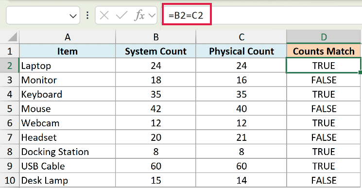Click the Cancel (X) formula button

point(104,16)
